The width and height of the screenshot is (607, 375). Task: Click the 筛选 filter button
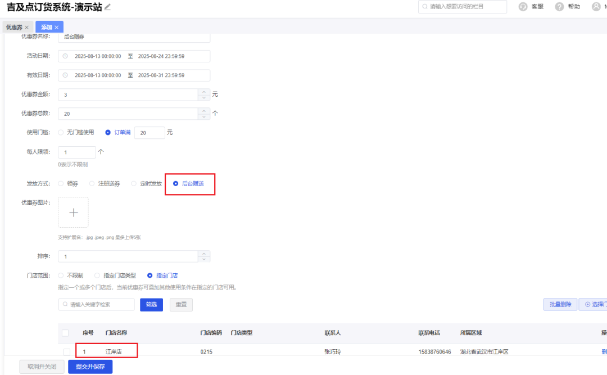click(151, 305)
